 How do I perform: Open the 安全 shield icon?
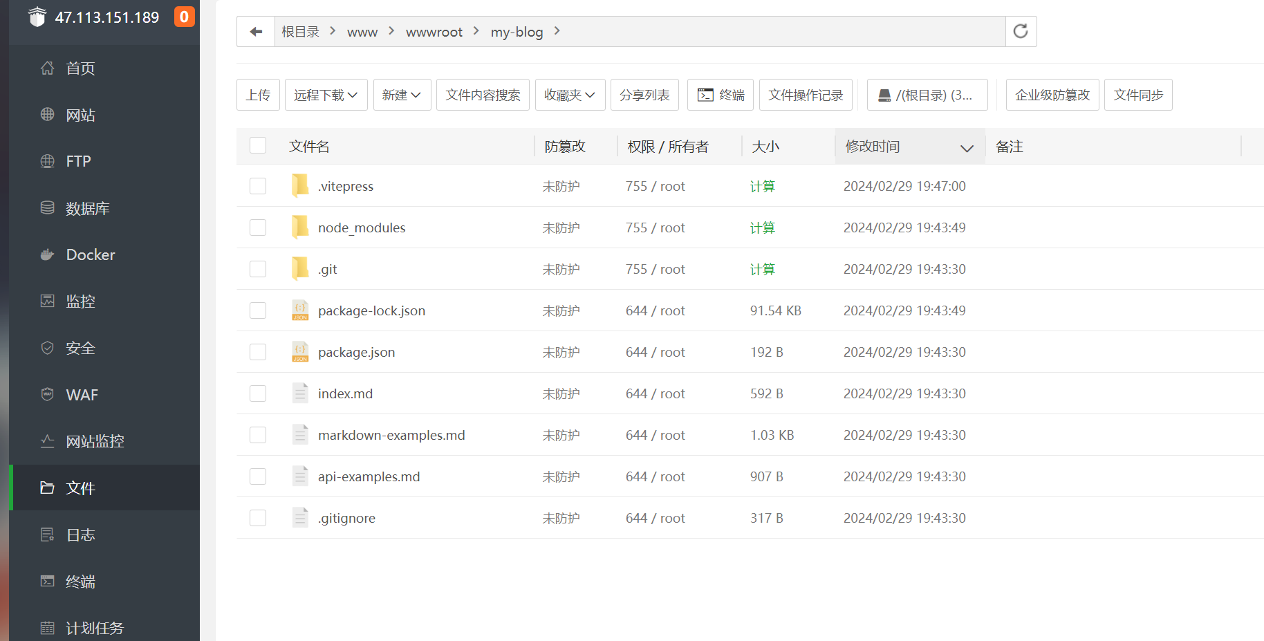tap(47, 348)
